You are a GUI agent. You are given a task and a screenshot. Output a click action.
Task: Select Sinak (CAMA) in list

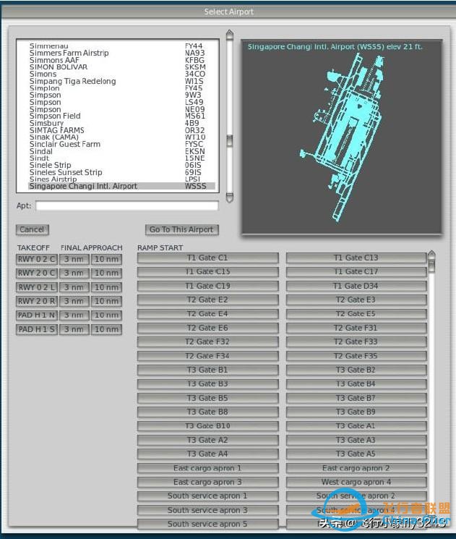click(121, 137)
